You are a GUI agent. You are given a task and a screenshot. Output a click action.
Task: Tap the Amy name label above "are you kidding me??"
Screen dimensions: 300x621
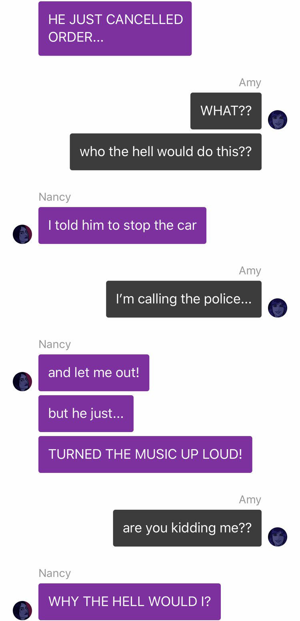point(250,500)
